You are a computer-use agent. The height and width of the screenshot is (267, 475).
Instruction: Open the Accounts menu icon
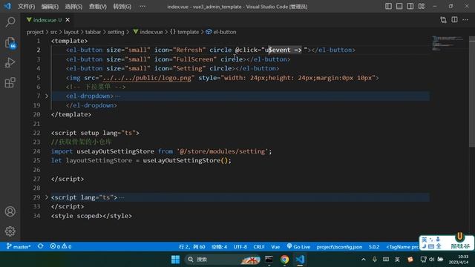(10, 211)
